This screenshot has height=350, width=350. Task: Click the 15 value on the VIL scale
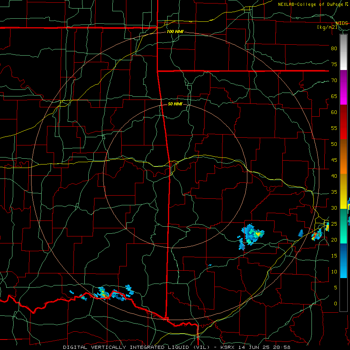click(334, 255)
